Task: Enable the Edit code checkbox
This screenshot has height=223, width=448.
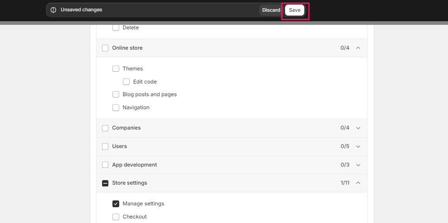Action: pyautogui.click(x=126, y=82)
